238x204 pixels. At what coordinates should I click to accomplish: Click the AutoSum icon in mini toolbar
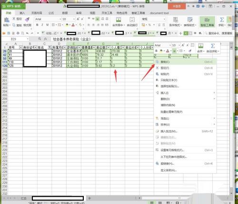(213, 46)
